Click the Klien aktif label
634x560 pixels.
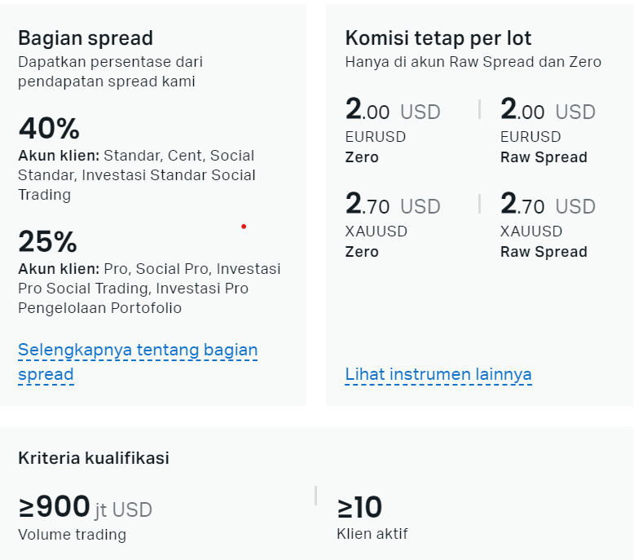tap(372, 534)
